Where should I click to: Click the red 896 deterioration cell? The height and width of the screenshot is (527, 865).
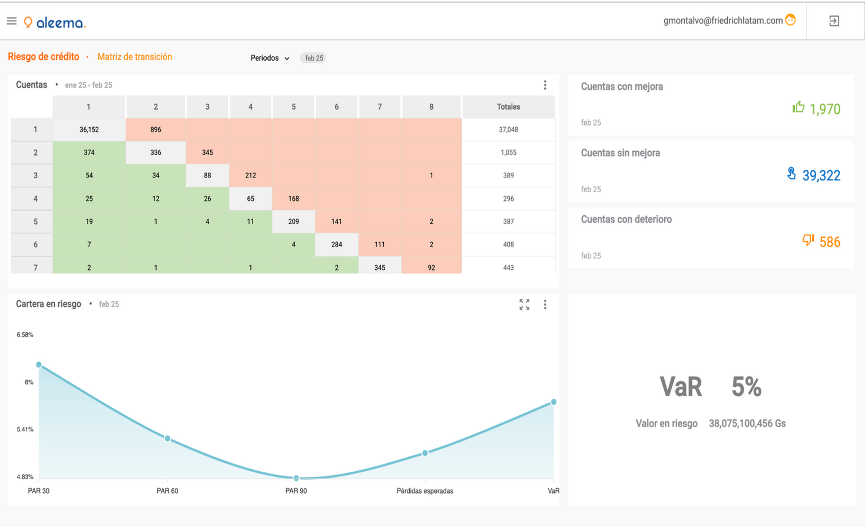pos(155,129)
